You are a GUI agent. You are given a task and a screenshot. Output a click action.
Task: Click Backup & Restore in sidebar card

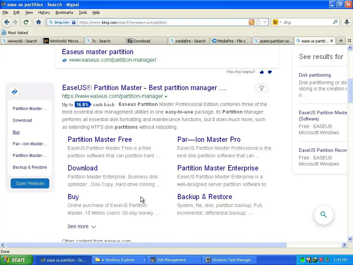pyautogui.click(x=30, y=167)
